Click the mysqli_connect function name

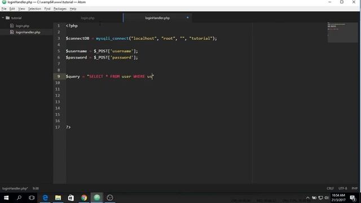[112, 38]
